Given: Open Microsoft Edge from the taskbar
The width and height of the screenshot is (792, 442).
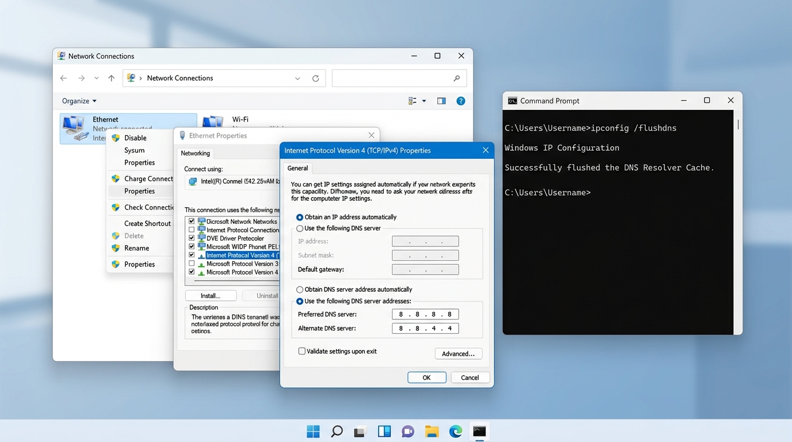Looking at the screenshot, I should point(455,432).
